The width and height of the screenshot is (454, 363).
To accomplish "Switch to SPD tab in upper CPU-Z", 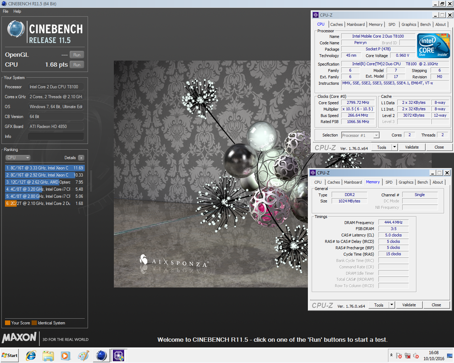I will (x=392, y=24).
